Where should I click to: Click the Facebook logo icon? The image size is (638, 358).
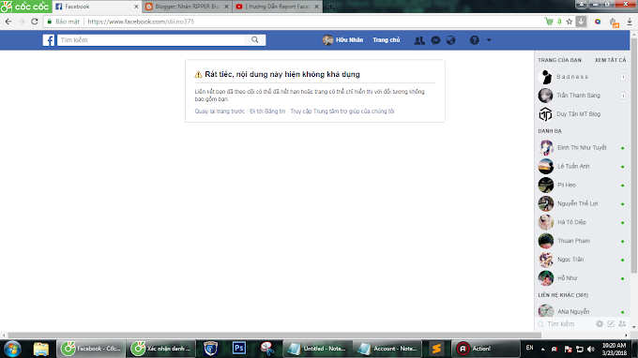pos(49,40)
